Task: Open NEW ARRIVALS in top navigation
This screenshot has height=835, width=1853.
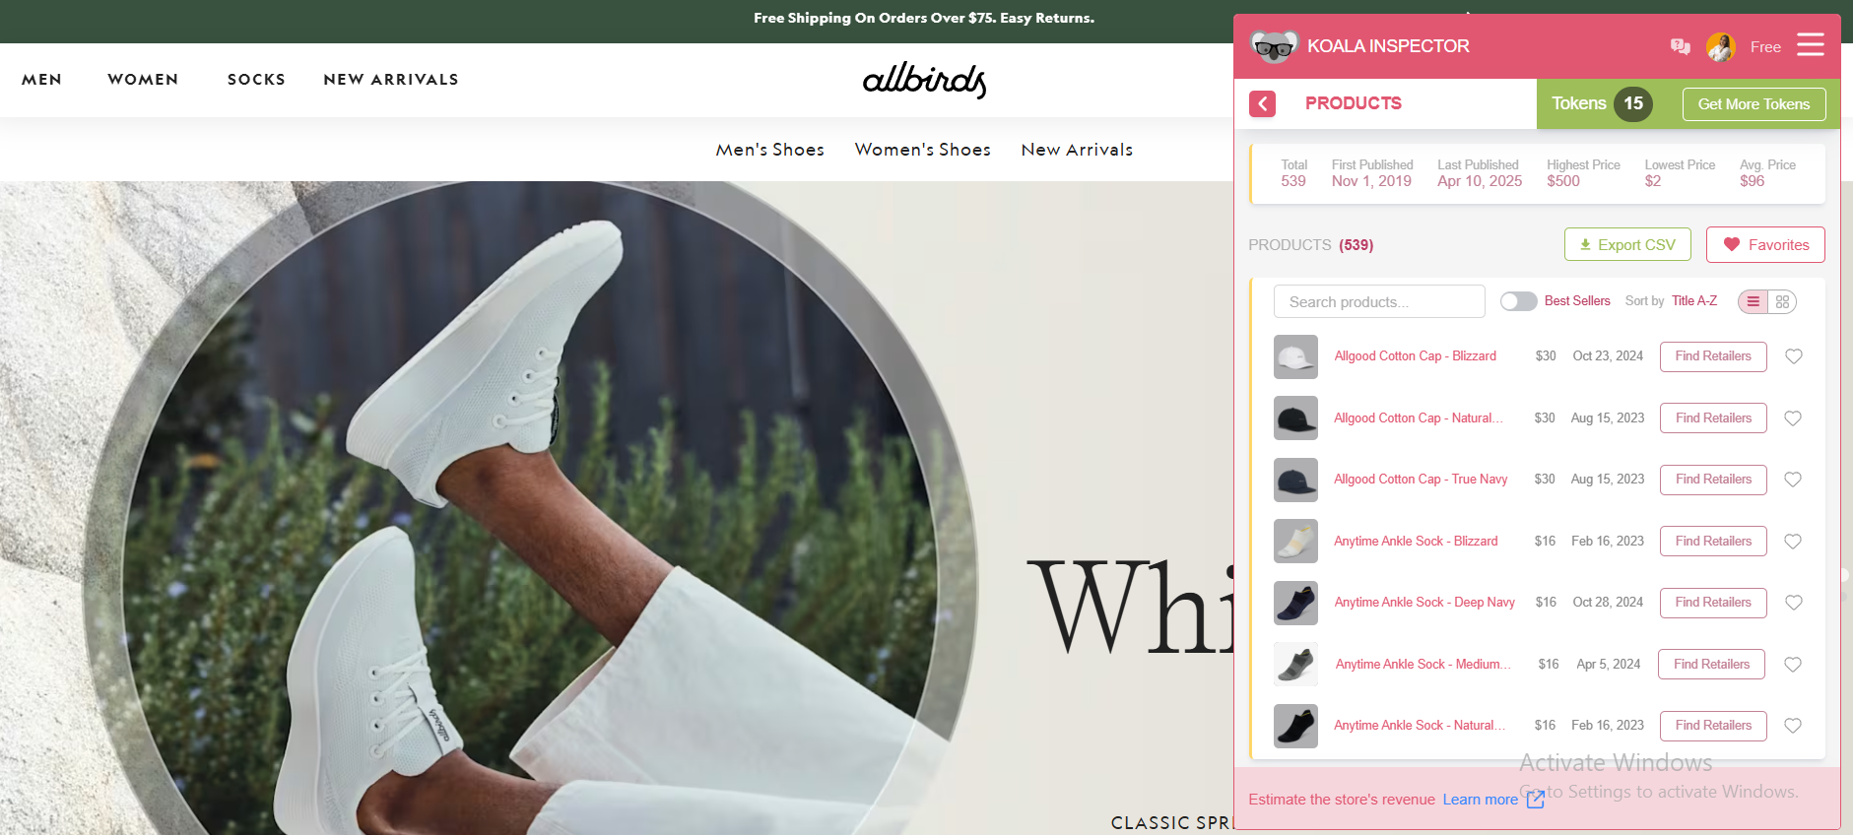Action: (x=391, y=80)
